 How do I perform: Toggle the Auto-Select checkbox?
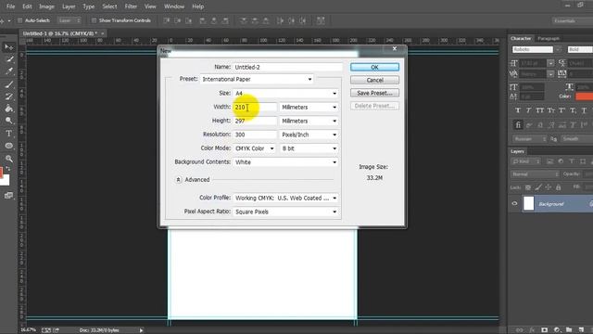(x=20, y=20)
